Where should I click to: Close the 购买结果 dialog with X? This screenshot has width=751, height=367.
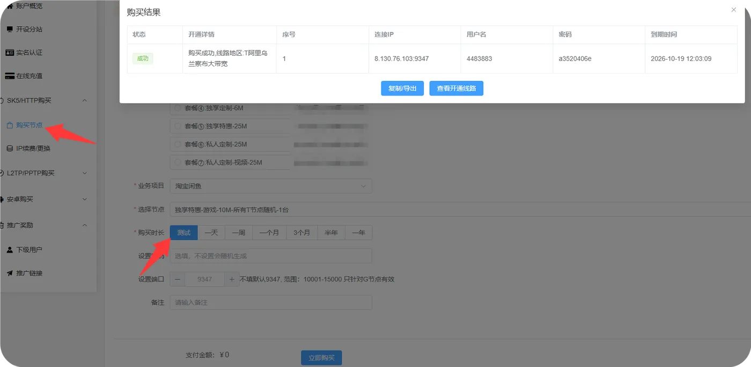[734, 10]
